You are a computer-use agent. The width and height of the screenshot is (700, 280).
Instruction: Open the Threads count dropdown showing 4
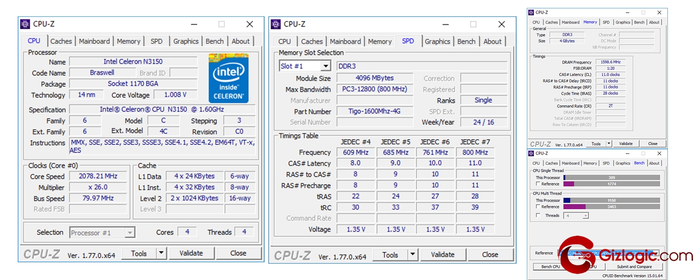pyautogui.click(x=585, y=216)
